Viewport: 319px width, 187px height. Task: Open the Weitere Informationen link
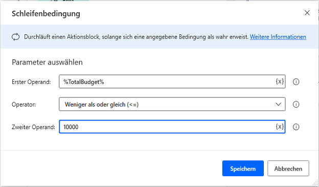[278, 37]
